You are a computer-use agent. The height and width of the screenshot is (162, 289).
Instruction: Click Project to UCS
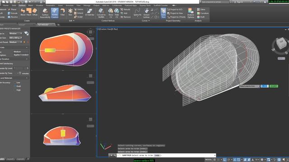click(175, 9)
